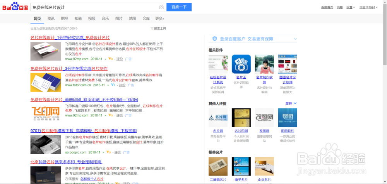Viewport: 387px width, 184px height.
Task: Click the Baidu logo
Action: 15,7
